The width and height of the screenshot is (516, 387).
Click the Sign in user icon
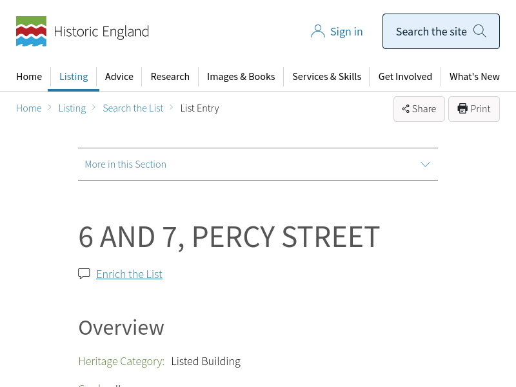(x=317, y=32)
